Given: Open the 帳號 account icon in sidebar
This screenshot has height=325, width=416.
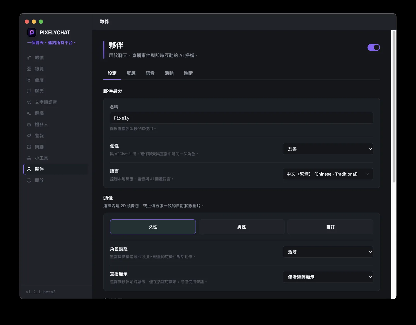Looking at the screenshot, I should point(29,58).
